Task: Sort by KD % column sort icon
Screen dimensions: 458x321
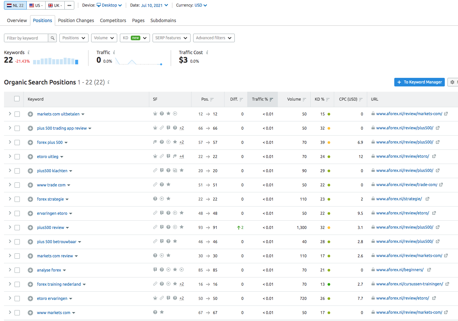Action: point(328,99)
